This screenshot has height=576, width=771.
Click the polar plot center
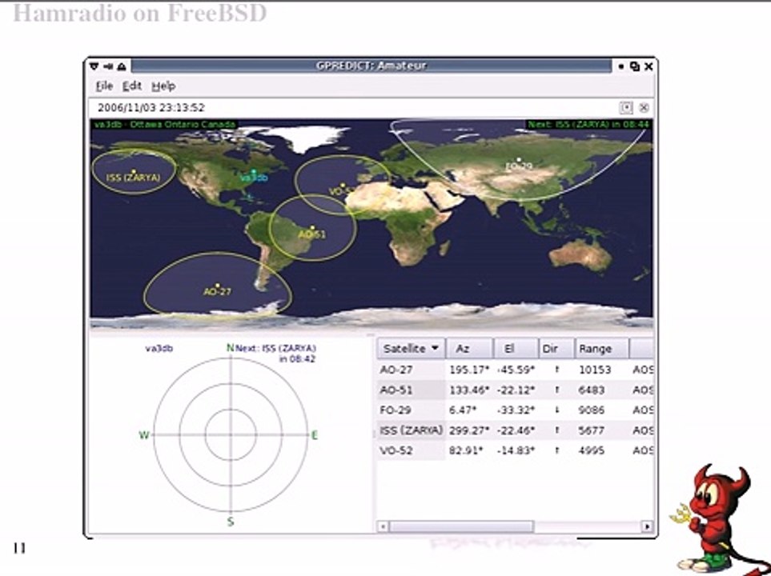click(231, 434)
